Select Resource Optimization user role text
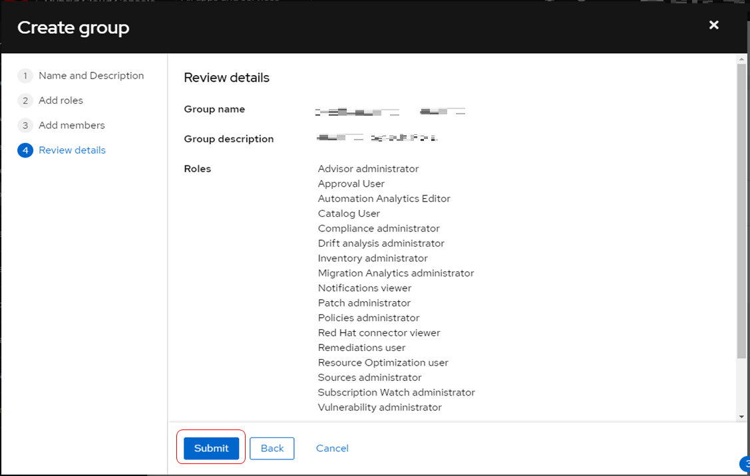 (383, 362)
